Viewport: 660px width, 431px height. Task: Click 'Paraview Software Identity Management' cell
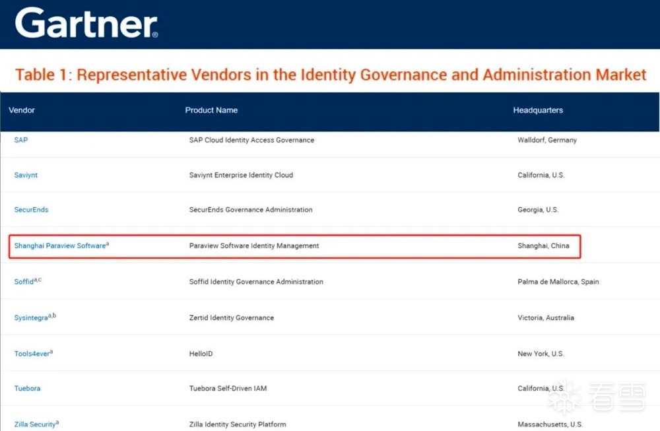(254, 246)
